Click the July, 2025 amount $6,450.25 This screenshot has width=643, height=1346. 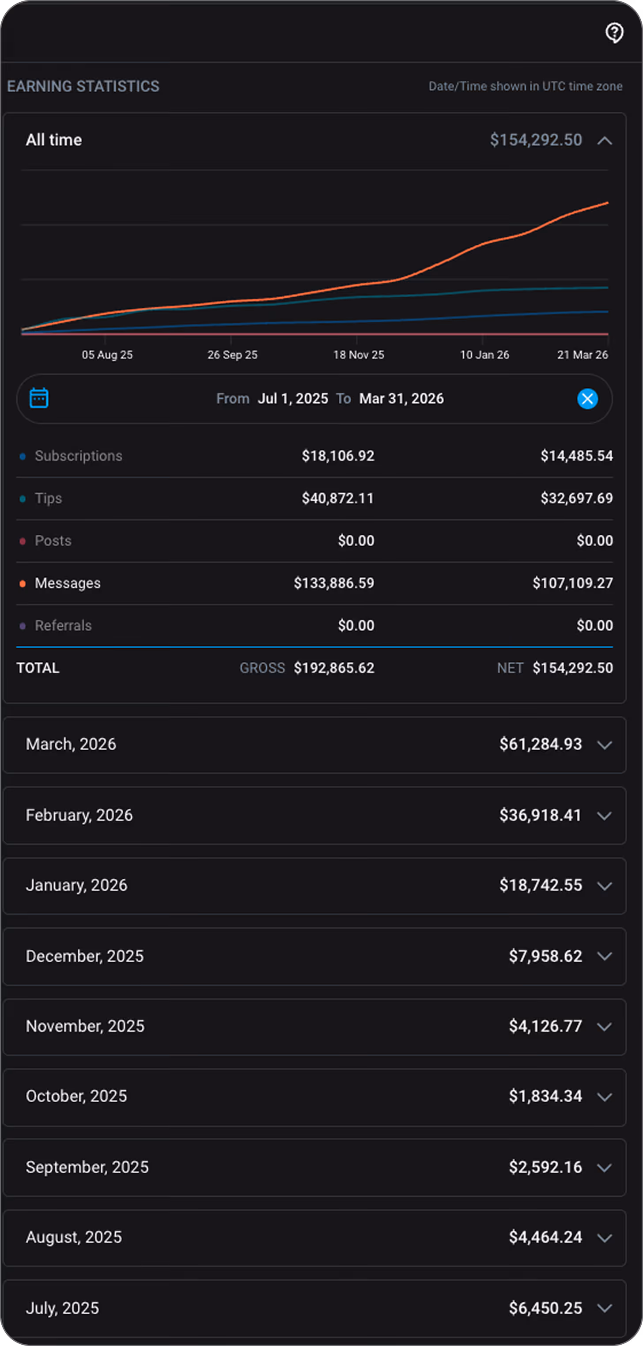pos(545,1308)
